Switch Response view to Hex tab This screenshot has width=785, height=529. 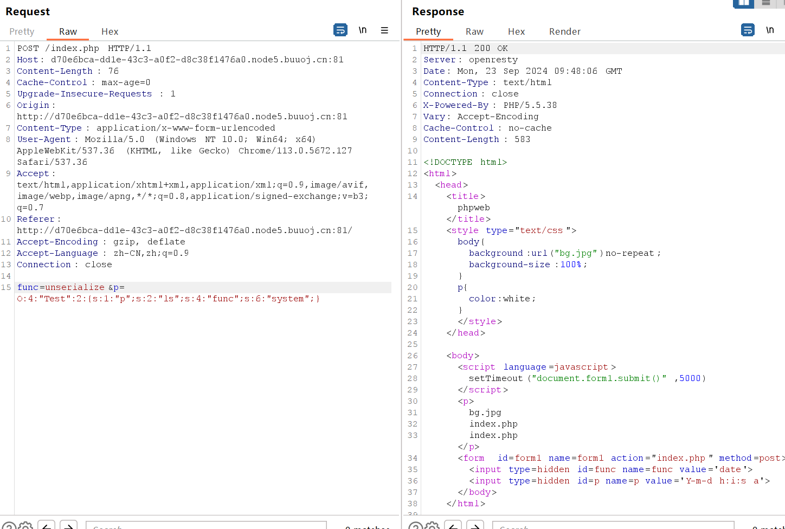click(x=516, y=31)
